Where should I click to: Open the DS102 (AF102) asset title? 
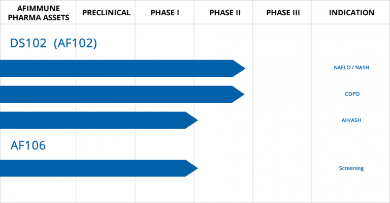53,43
